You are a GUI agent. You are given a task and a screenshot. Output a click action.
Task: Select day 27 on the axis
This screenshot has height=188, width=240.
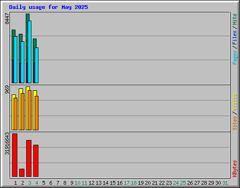[x=197, y=183]
